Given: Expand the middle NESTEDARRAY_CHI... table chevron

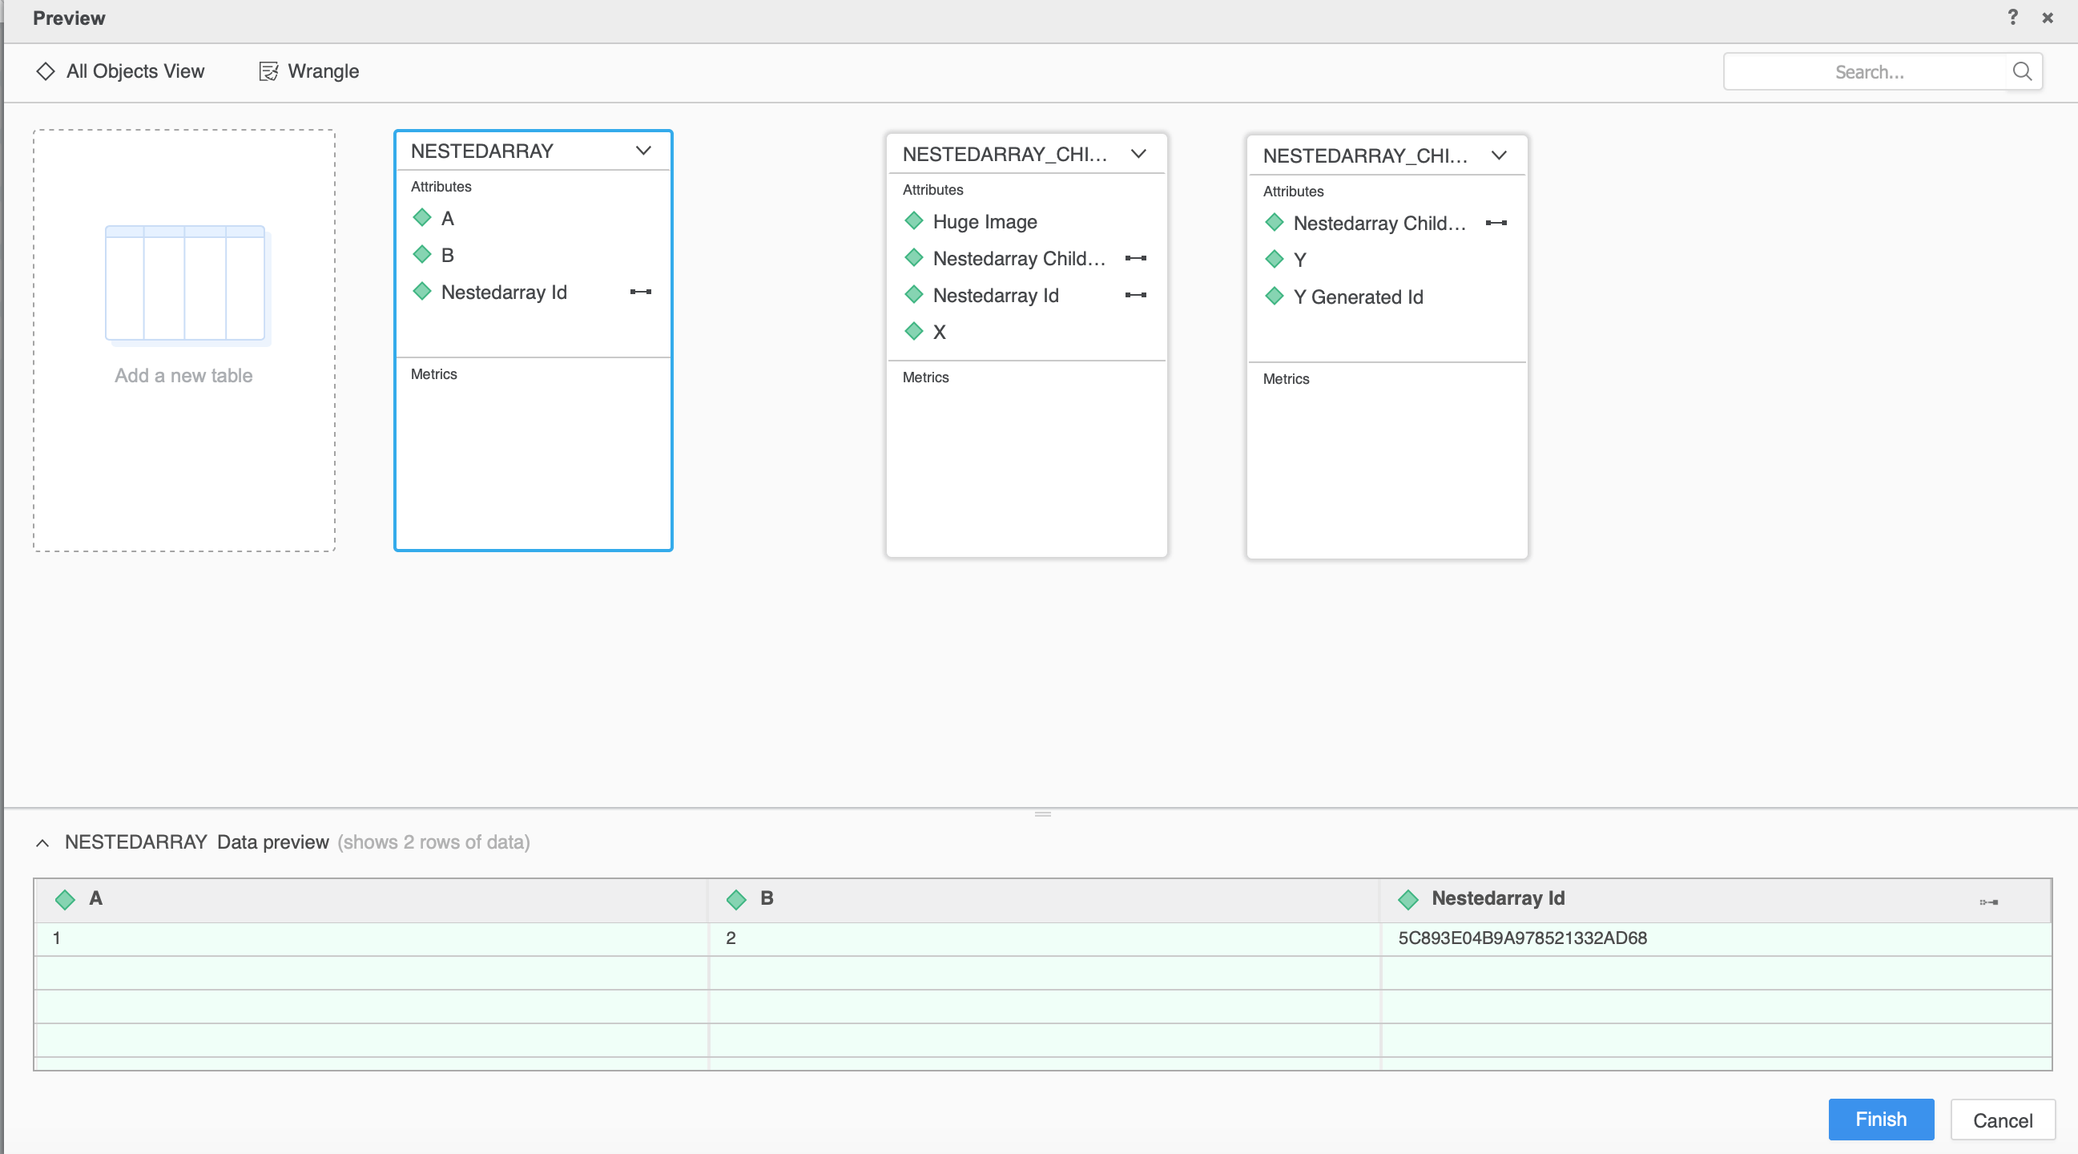Looking at the screenshot, I should [1138, 154].
